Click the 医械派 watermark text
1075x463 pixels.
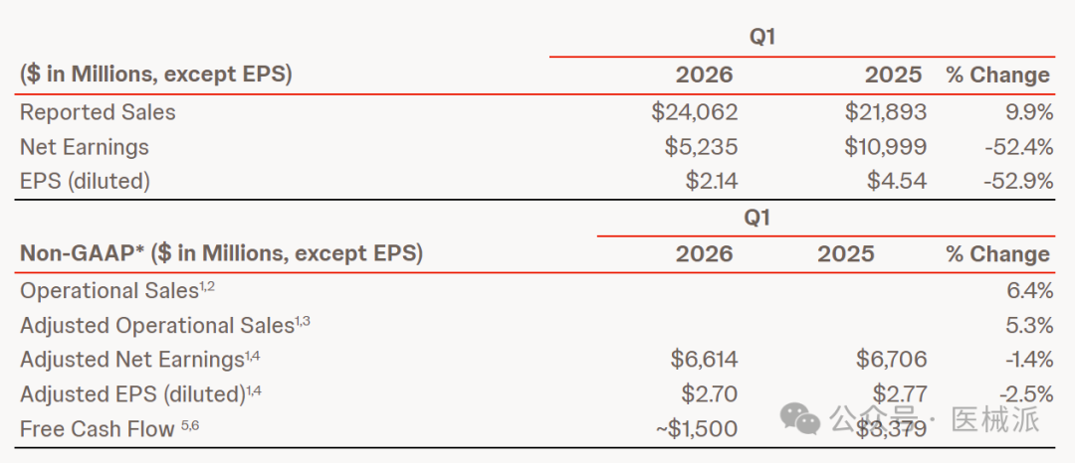[995, 418]
